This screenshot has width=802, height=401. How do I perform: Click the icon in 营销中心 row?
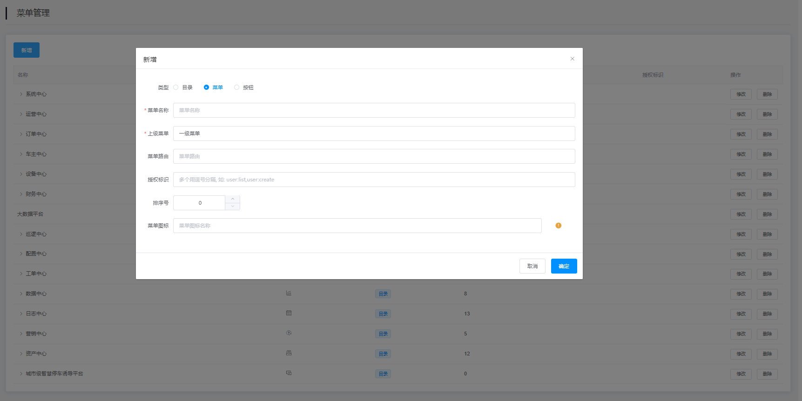tap(289, 333)
